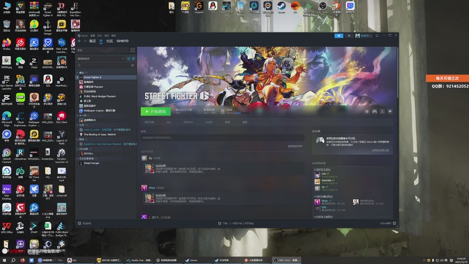
Task: Open Street Fighter 6 settings gear
Action: (367, 111)
